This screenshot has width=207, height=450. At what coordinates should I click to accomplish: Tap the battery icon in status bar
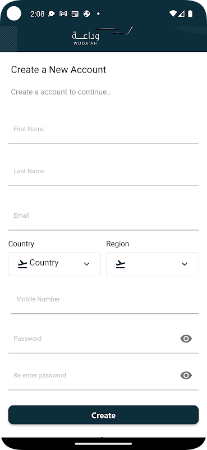click(190, 13)
